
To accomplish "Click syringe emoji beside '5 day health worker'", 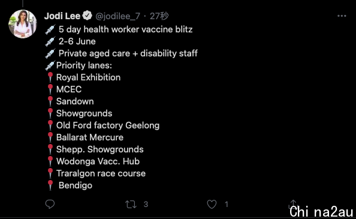I will click(50, 29).
